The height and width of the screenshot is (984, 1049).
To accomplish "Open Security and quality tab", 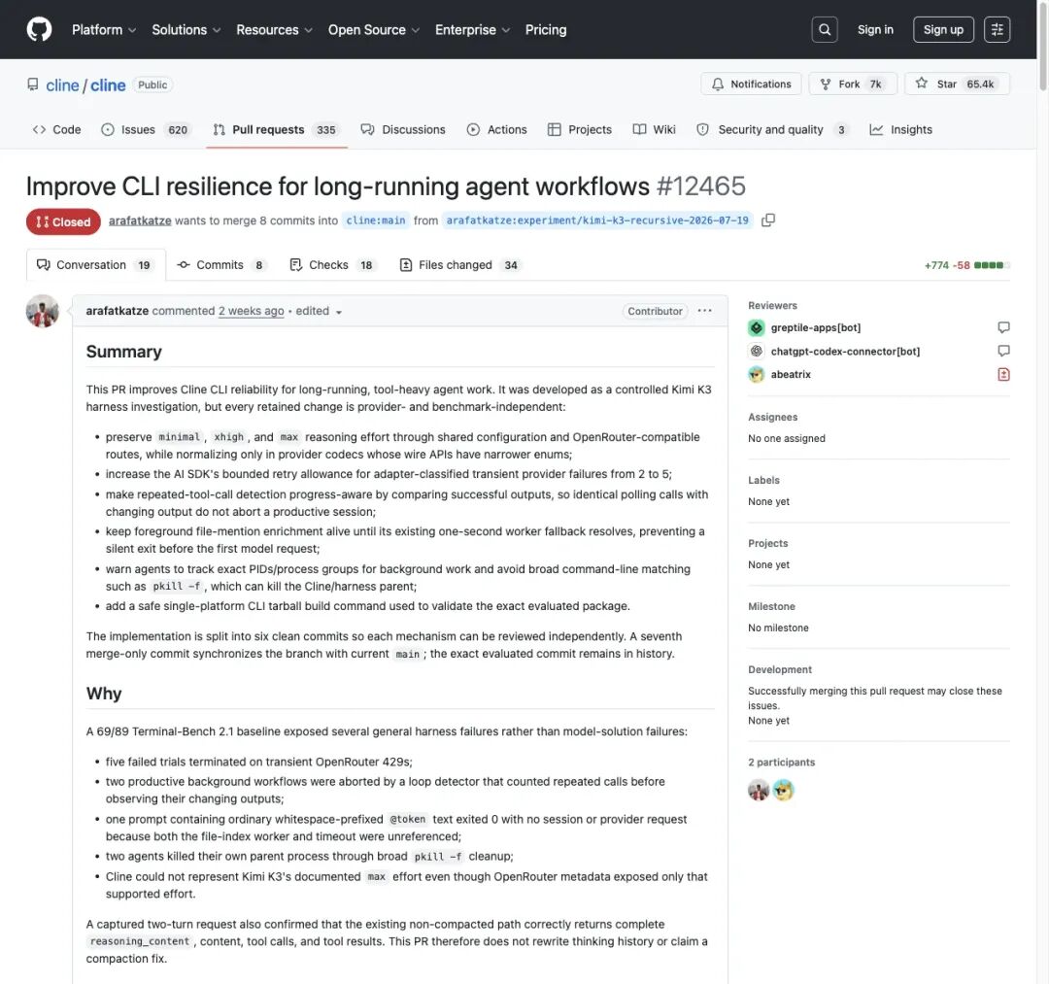I will pyautogui.click(x=773, y=129).
